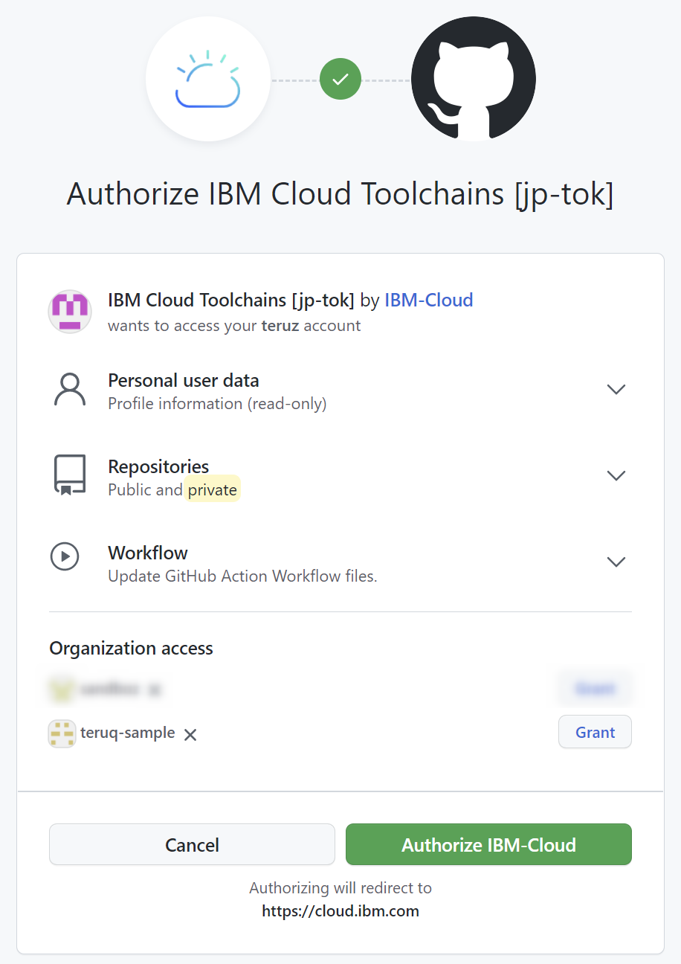Click the Workflow play icon
The image size is (681, 964).
click(65, 556)
